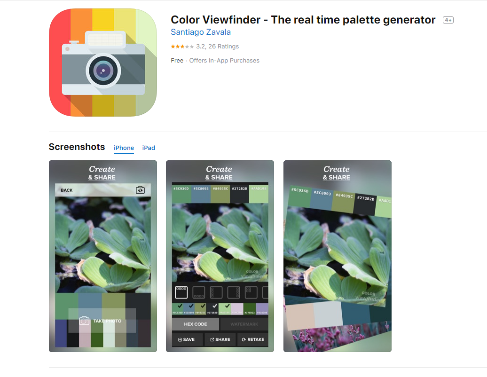Choose the fifth grid layout icon
Image resolution: width=487 pixels, height=377 pixels.
[251, 292]
